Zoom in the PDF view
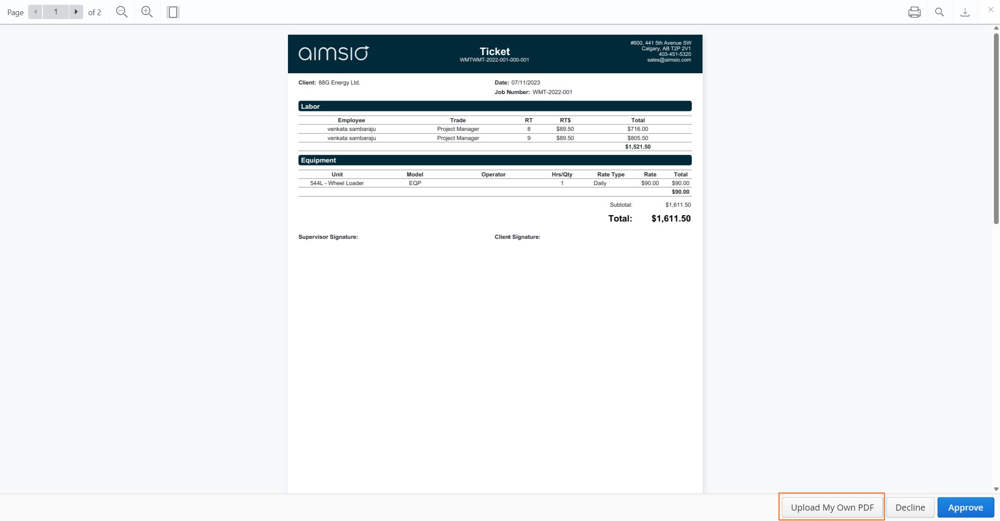The height and width of the screenshot is (521, 1000). [x=147, y=12]
